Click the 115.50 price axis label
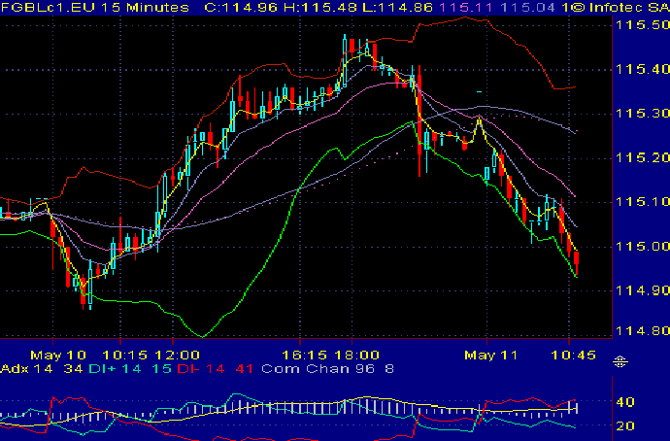 click(x=642, y=25)
